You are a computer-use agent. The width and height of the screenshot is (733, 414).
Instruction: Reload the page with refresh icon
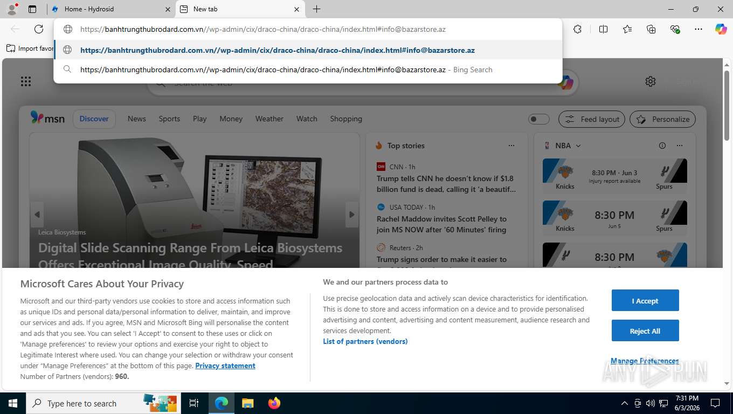pos(39,29)
